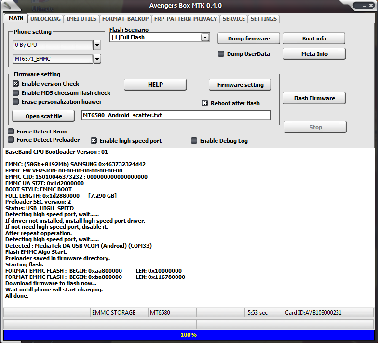This screenshot has width=378, height=343.
Task: Click the MT6571_EMMC combo box field
Action: click(53, 59)
